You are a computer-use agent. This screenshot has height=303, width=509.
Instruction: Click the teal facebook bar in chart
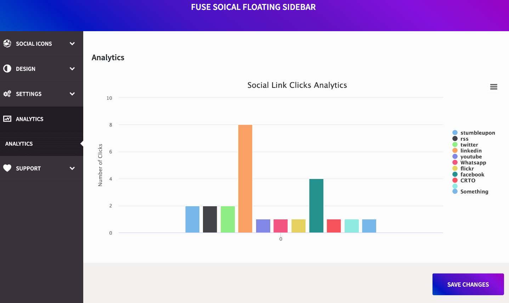[316, 206]
